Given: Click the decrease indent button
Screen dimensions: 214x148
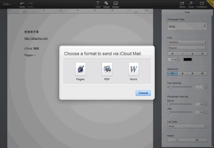Looking at the screenshot, I should [x=177, y=140].
